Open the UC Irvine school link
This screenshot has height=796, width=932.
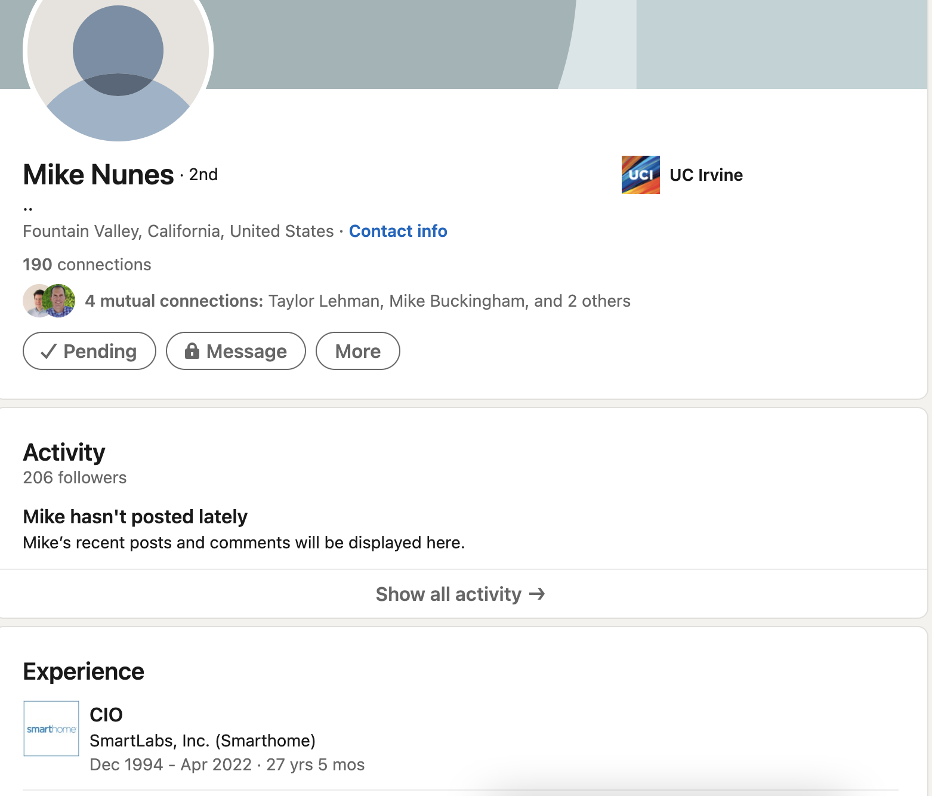click(x=706, y=175)
